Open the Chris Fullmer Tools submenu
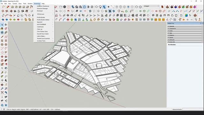 click(x=44, y=31)
